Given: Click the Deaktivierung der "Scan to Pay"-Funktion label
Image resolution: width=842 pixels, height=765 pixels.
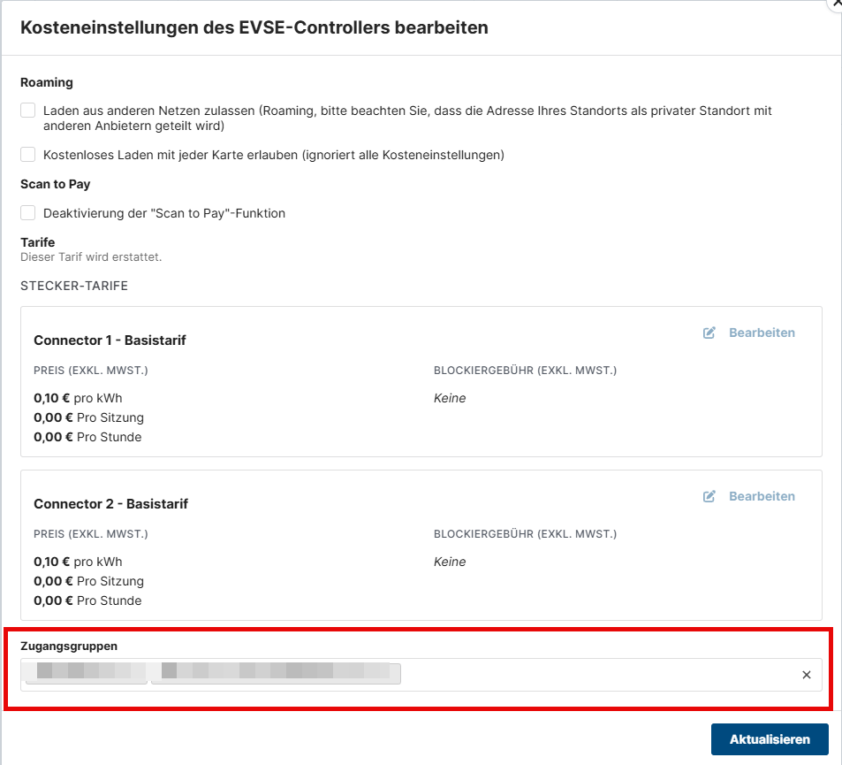Looking at the screenshot, I should point(164,213).
